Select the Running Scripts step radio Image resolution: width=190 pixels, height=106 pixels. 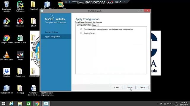point(81,33)
